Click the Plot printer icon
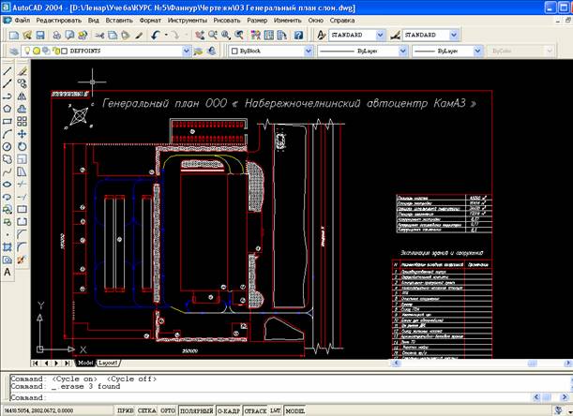573x416 pixels. coord(57,35)
